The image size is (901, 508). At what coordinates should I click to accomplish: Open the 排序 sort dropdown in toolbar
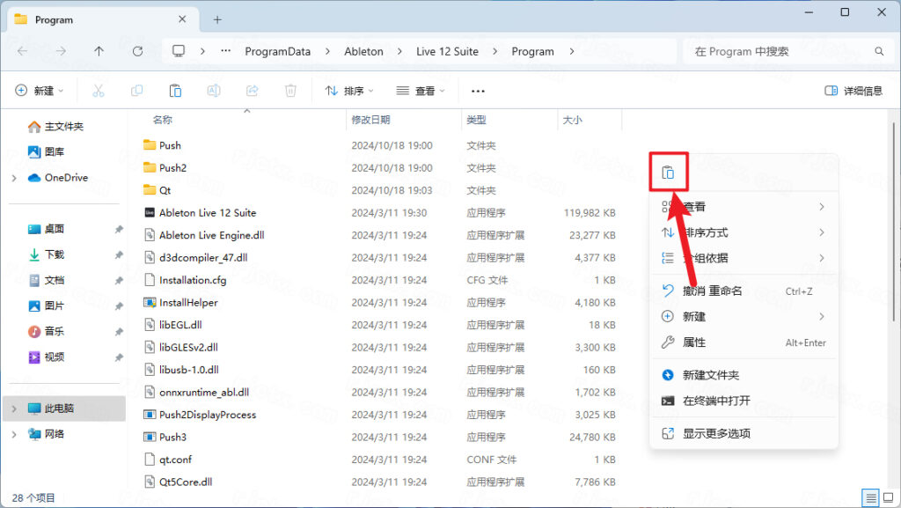(349, 91)
